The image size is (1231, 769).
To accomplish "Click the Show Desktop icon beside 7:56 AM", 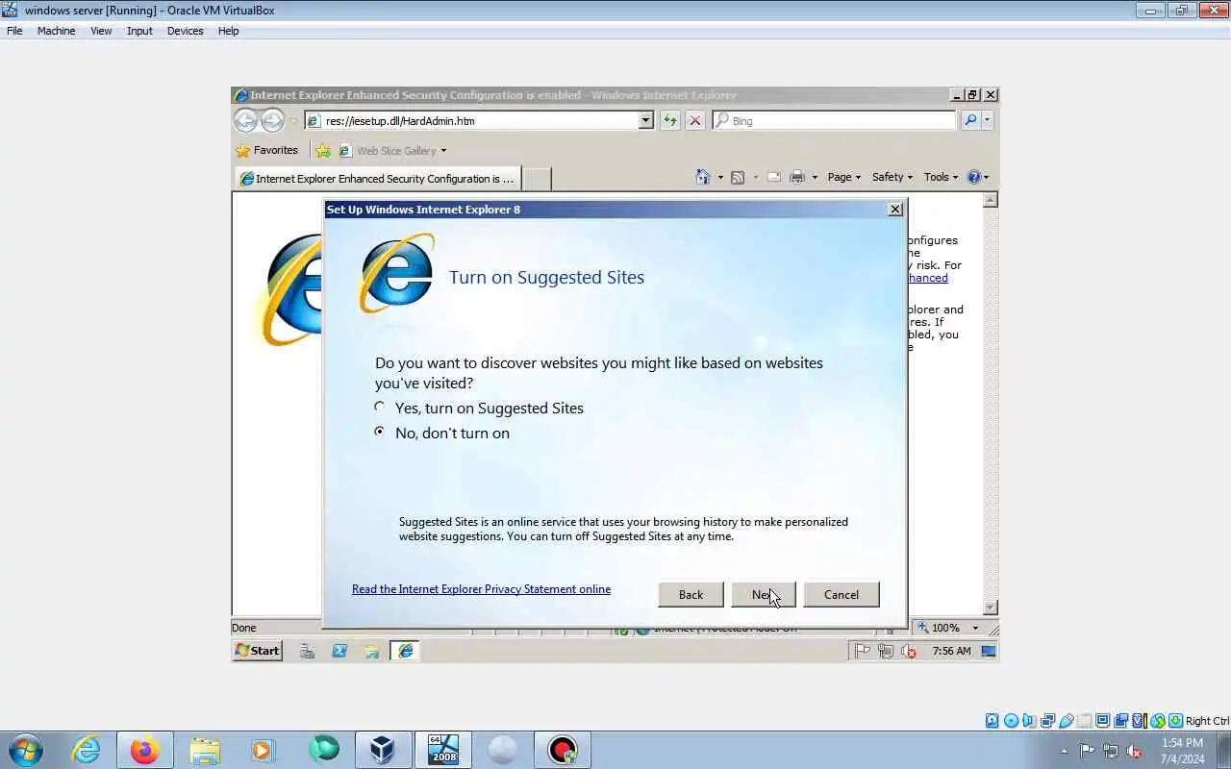I will [989, 651].
